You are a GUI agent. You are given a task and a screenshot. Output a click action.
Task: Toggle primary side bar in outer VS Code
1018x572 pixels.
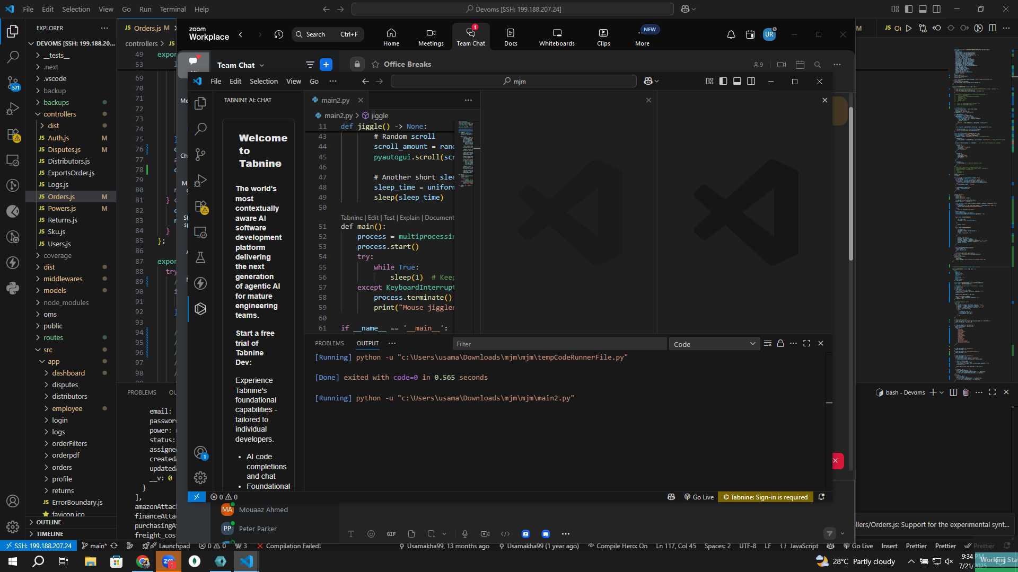[909, 9]
